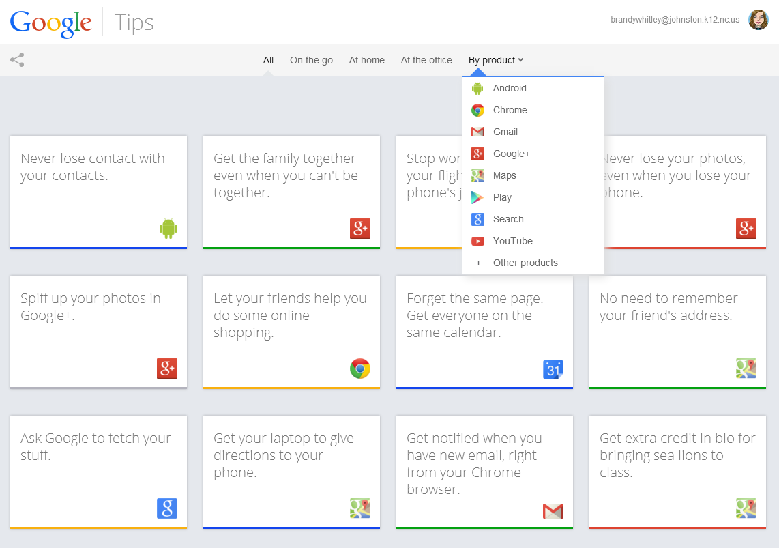Viewport: 779px width, 548px height.
Task: Switch to the On the go tab
Action: [x=312, y=60]
